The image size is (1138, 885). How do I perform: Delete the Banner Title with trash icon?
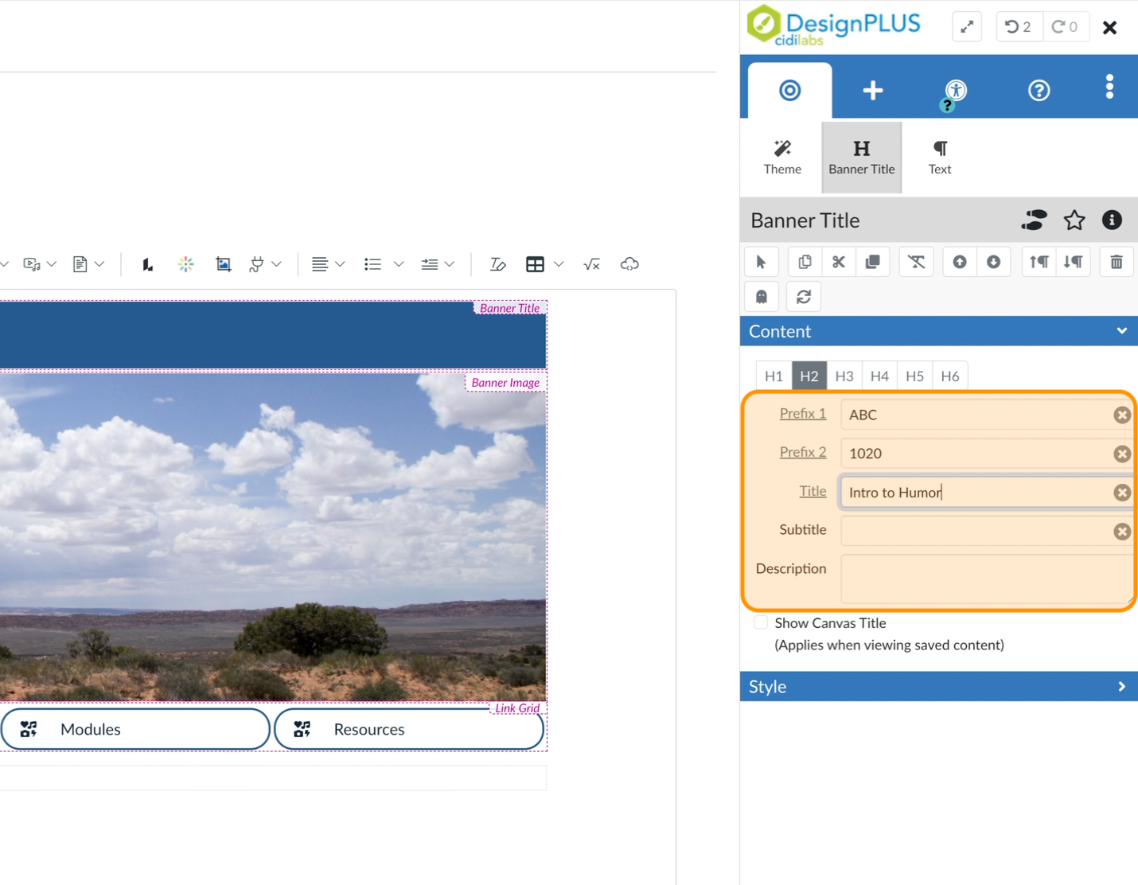pyautogui.click(x=1116, y=261)
